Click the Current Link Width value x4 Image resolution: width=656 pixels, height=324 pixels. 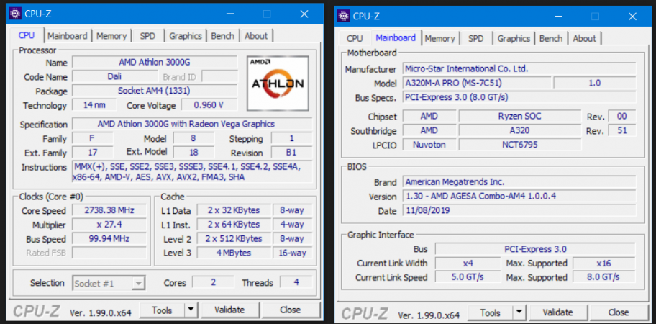coord(468,264)
